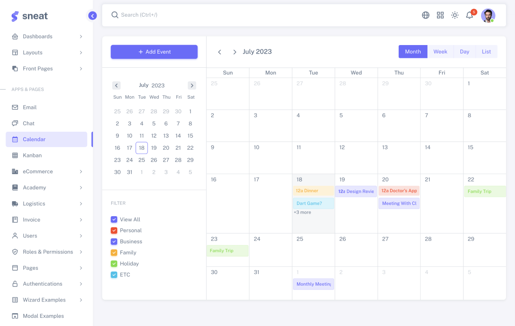This screenshot has width=515, height=326.
Task: Open the language selector globe icon
Action: point(425,15)
